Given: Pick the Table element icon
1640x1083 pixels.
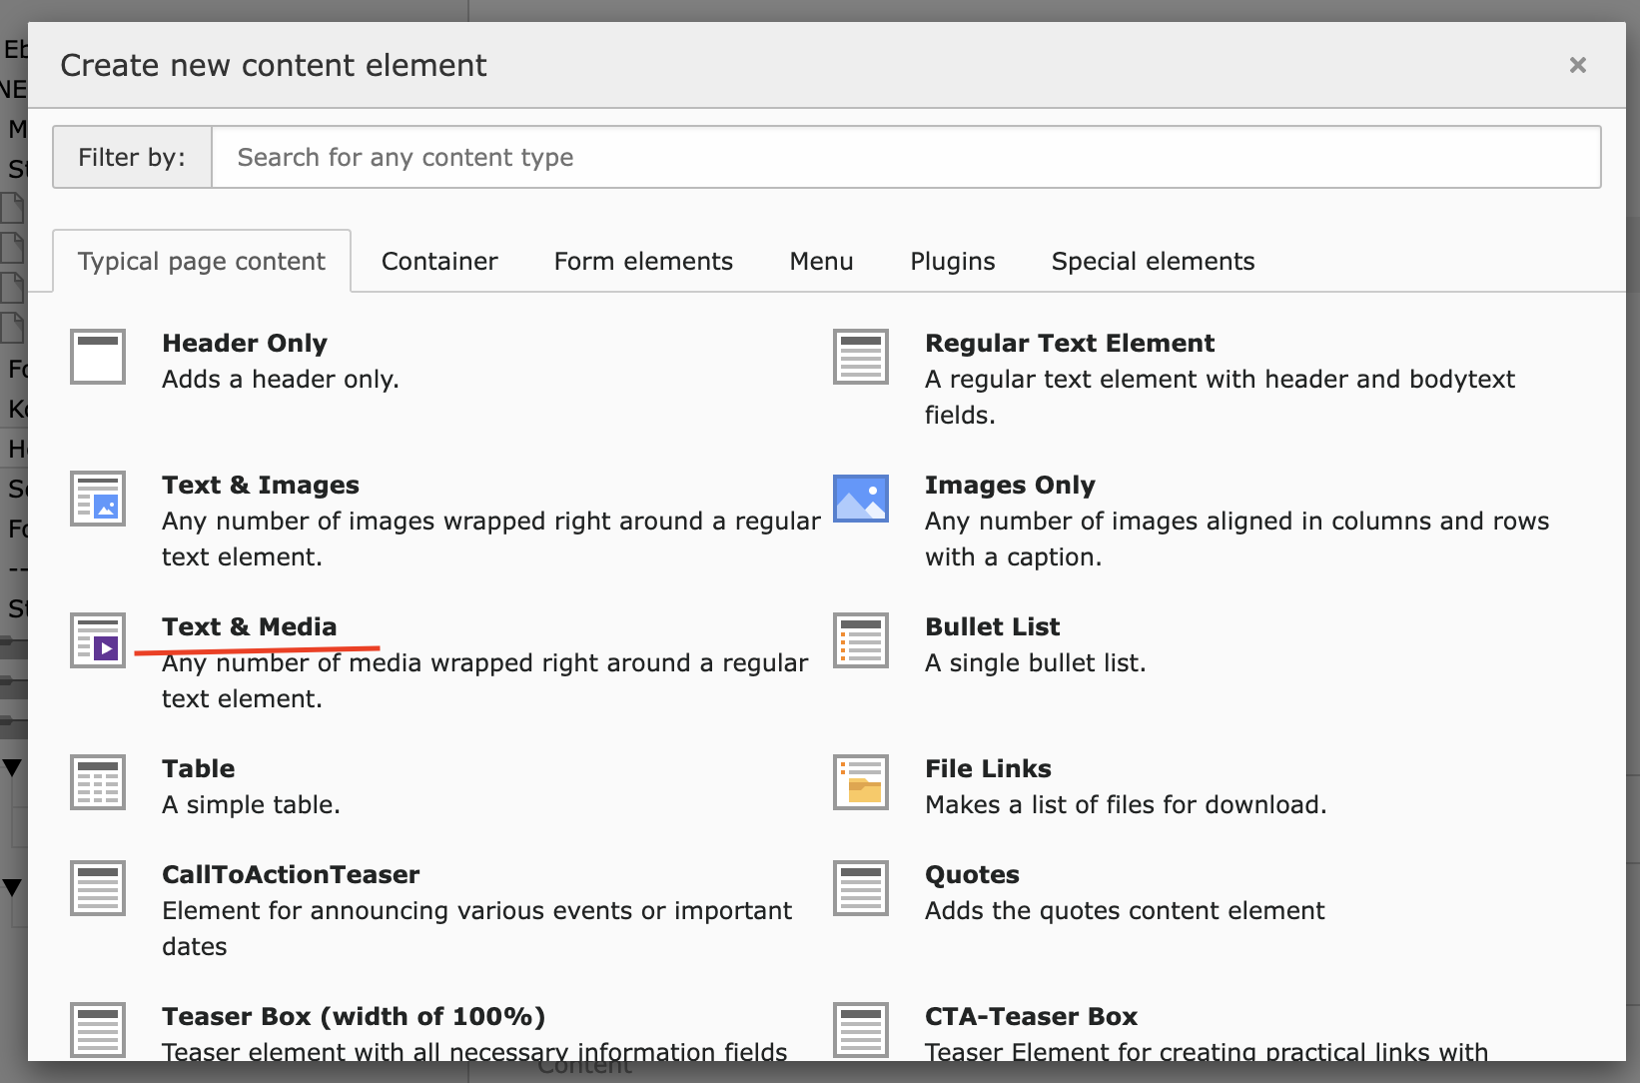Looking at the screenshot, I should pyautogui.click(x=98, y=782).
